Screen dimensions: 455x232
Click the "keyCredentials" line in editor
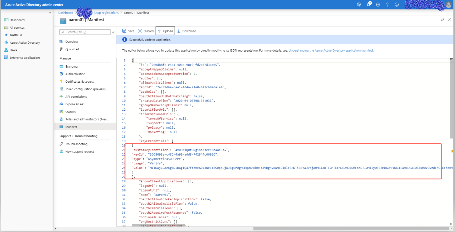coord(156,141)
